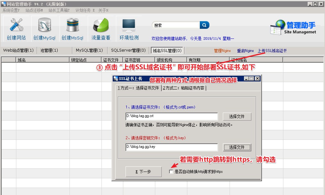Click the Create Website (创建网站) tools icon
The height and width of the screenshot is (195, 325).
pos(16,25)
